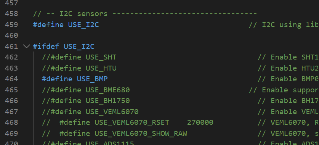The image size is (319, 145).
Task: Click the USE_ADS1115 commented line
Action: pyautogui.click(x=88, y=143)
